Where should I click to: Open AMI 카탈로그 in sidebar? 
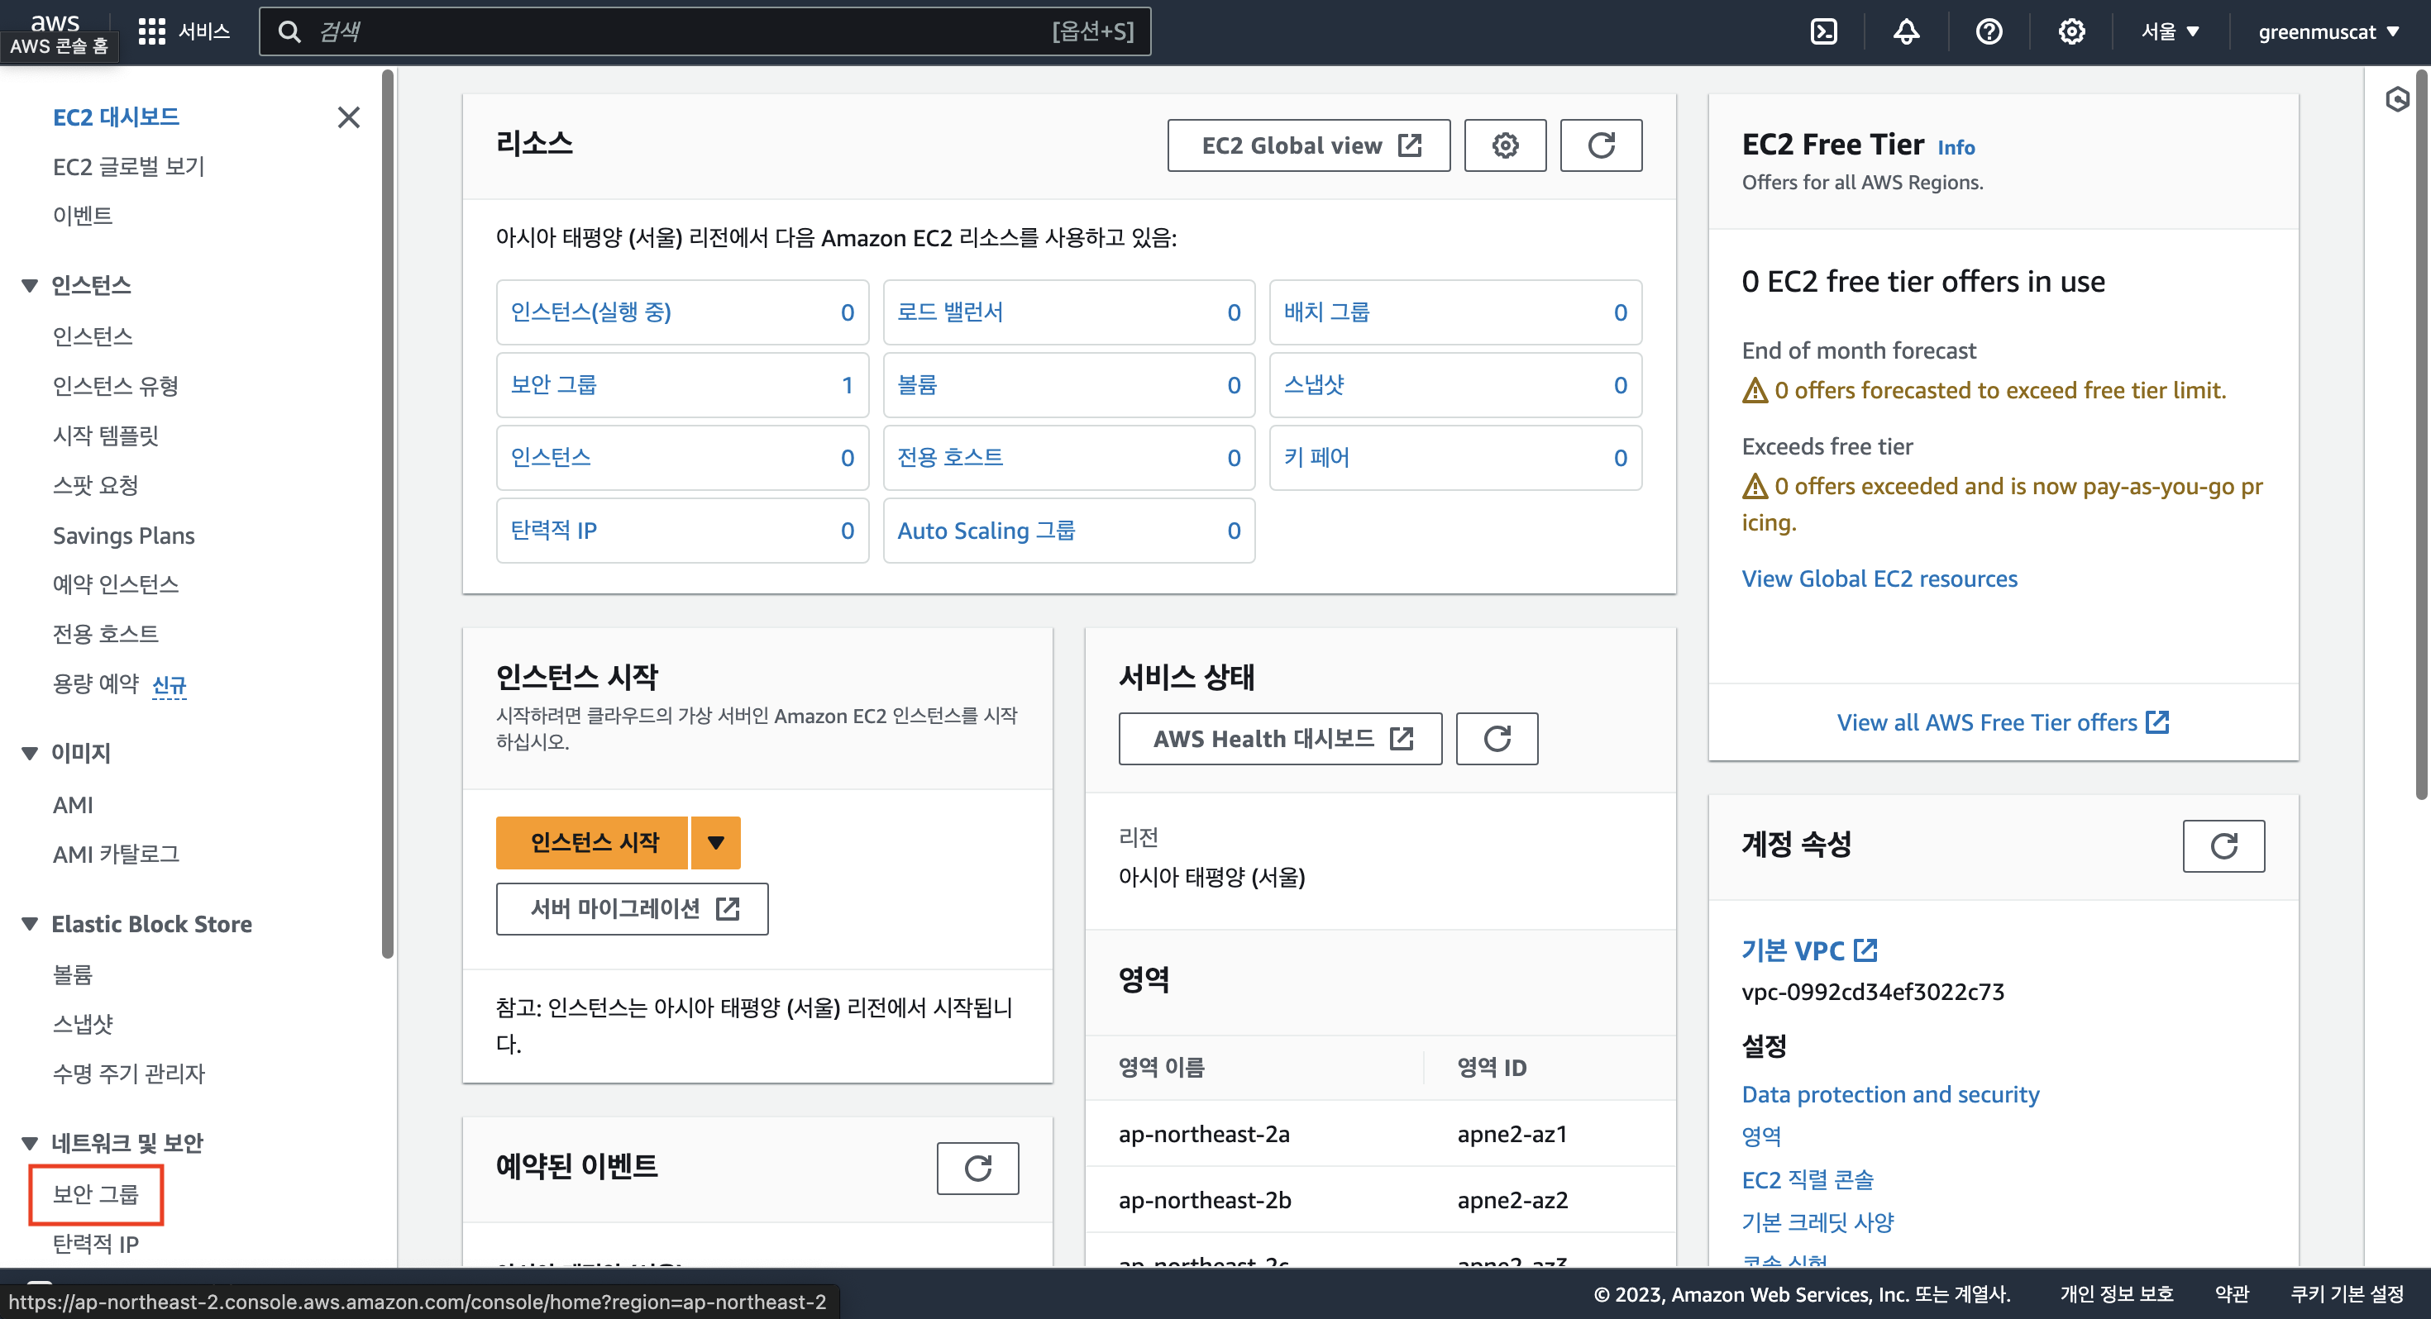tap(115, 855)
